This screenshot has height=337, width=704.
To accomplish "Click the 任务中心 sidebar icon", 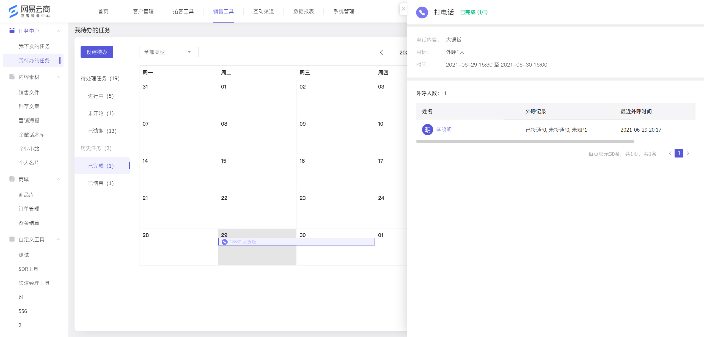I will coord(12,31).
